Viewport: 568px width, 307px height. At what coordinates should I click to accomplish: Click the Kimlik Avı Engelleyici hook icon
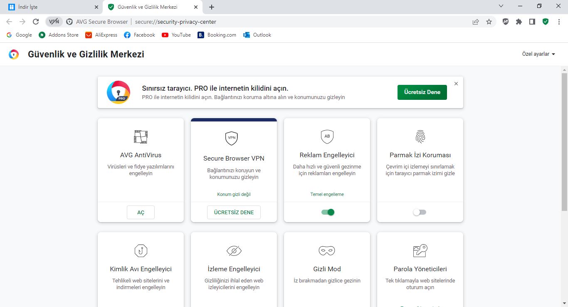click(x=141, y=250)
